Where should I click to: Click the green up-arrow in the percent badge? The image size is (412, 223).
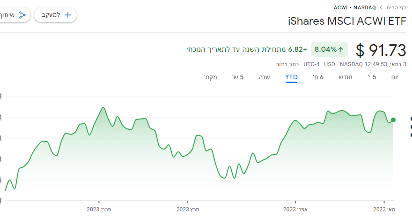click(x=341, y=49)
